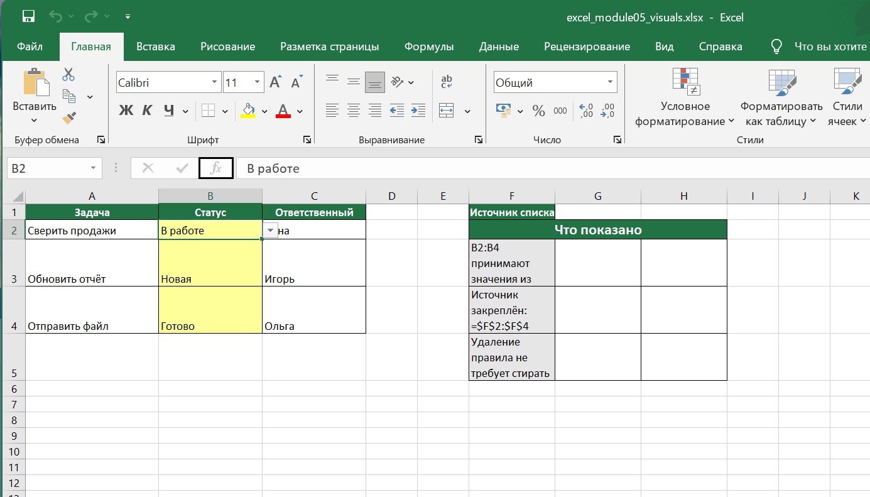Increase indent icon
870x497 pixels.
click(x=418, y=111)
